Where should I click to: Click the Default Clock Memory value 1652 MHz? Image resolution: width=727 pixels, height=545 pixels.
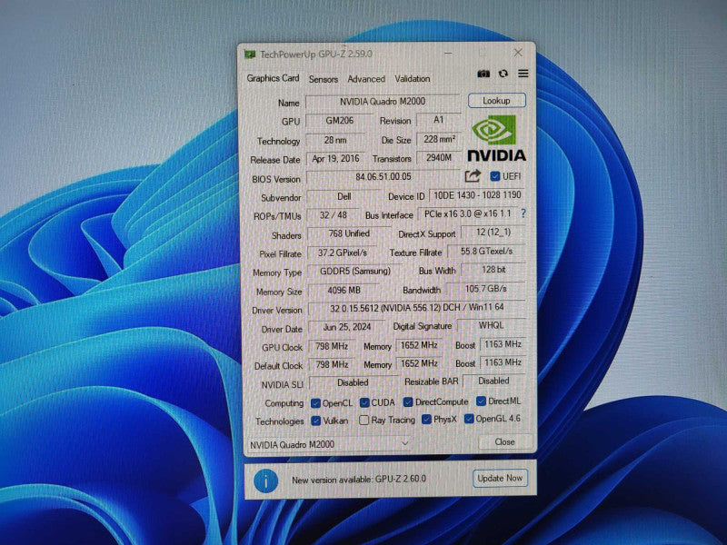[419, 364]
